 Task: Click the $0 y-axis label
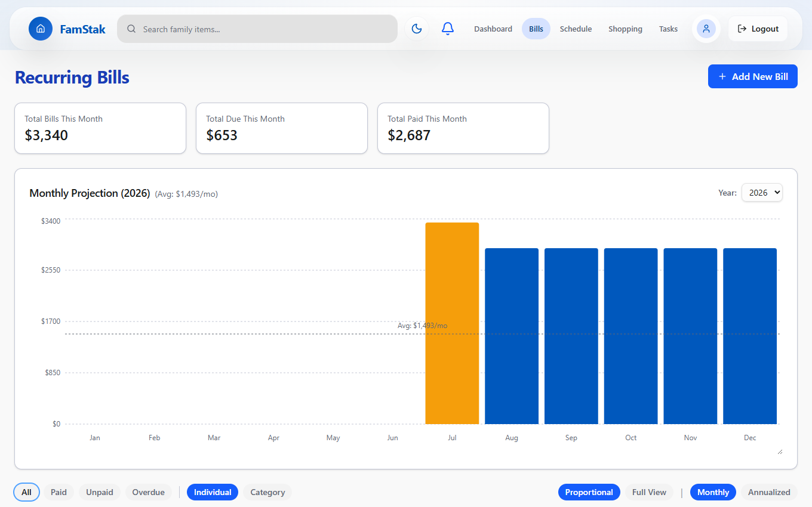pos(57,424)
